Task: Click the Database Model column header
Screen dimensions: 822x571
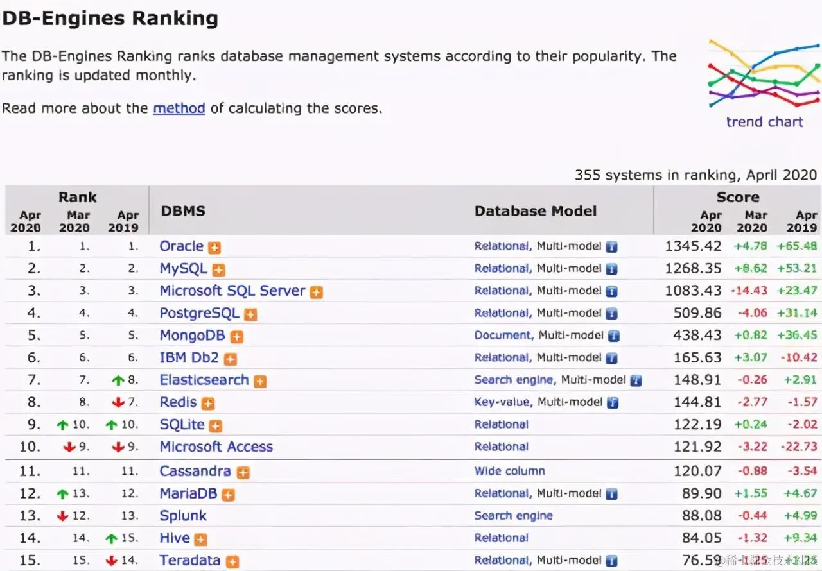Action: tap(536, 211)
